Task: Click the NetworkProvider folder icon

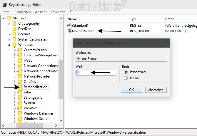Action: pos(20,76)
